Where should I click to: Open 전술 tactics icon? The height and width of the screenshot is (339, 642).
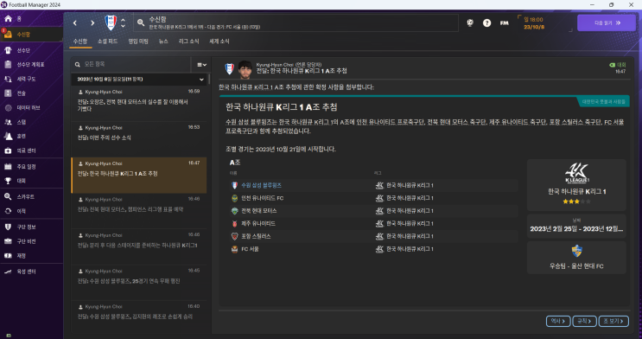tap(8, 93)
